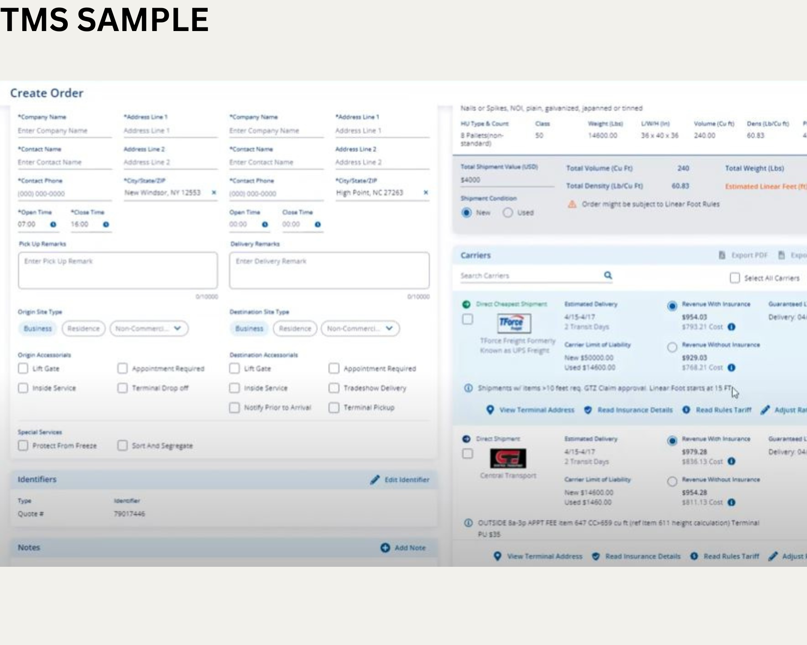The width and height of the screenshot is (807, 645).
Task: Open the TForce Read Rules Tariff link
Action: click(723, 410)
